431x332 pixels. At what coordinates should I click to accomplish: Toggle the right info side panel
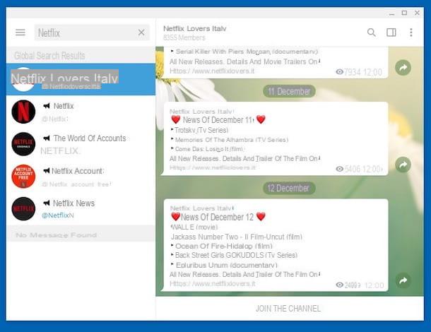(391, 32)
